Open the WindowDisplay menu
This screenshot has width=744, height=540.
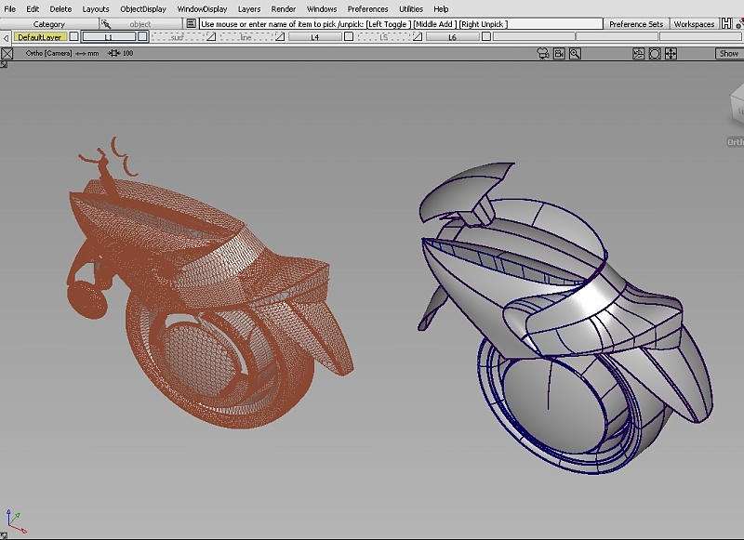(202, 9)
